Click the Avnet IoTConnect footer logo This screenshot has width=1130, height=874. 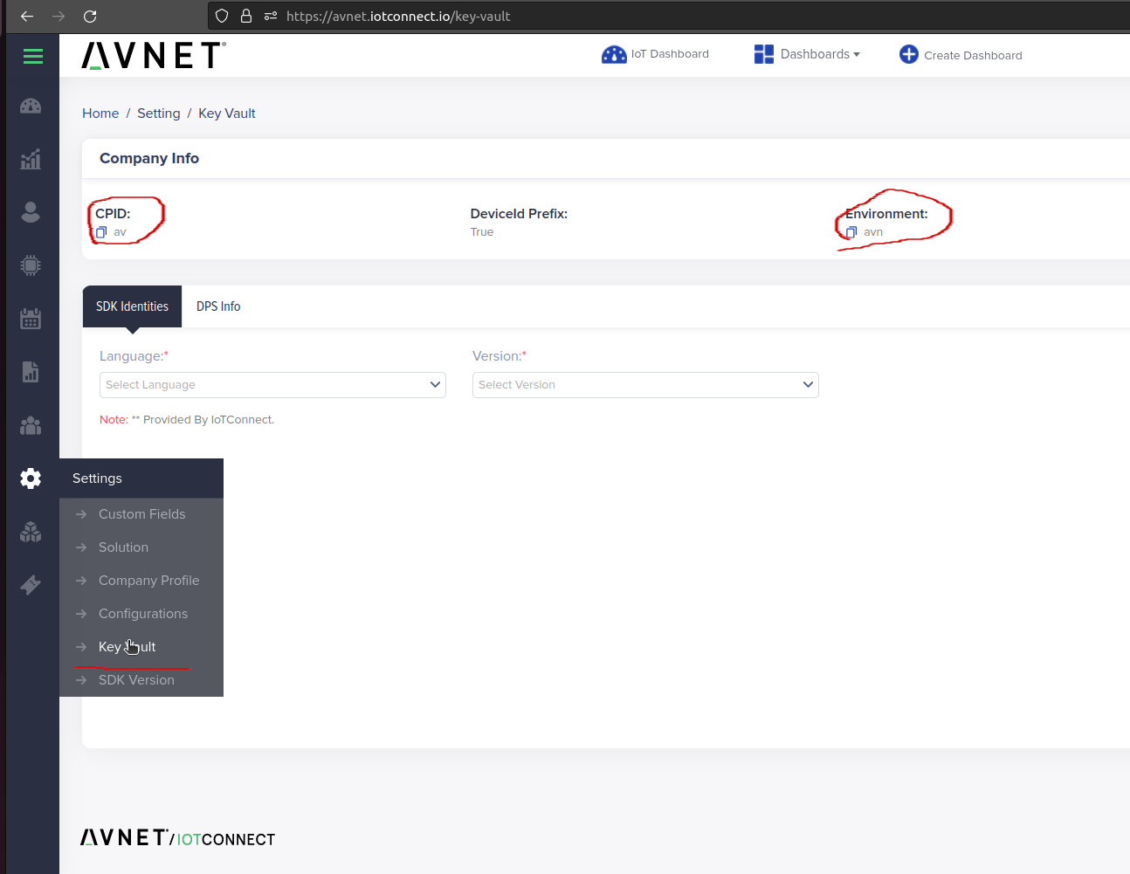[x=178, y=838]
